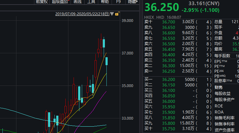Click the 资产负债率 row

coord(224,130)
